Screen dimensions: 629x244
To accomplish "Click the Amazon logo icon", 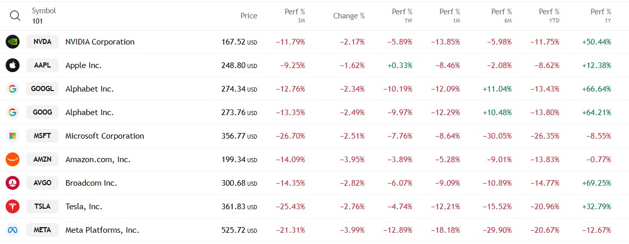I will click(12, 160).
